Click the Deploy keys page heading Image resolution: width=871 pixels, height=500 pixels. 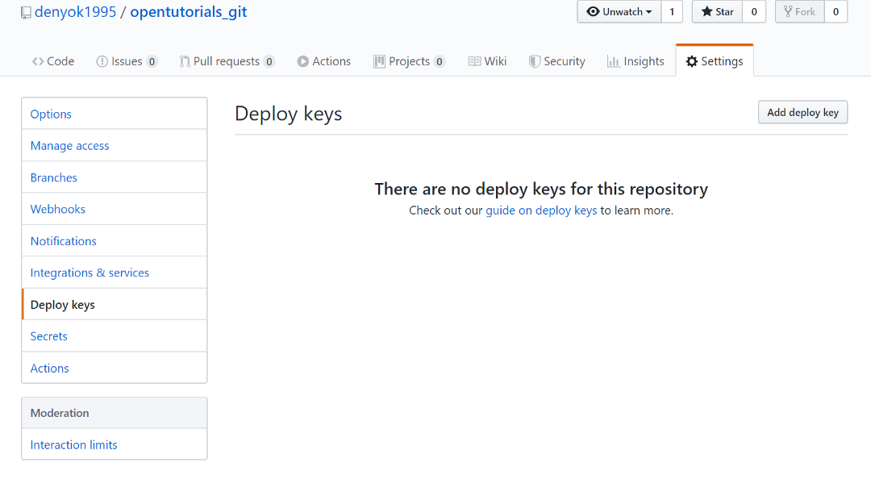click(288, 114)
